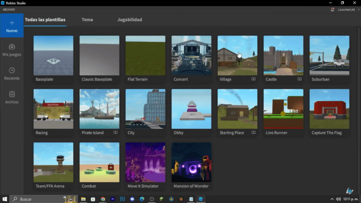361x203 pixels.
Task: Click the book icon next to Pirate Island
Action: [116, 133]
